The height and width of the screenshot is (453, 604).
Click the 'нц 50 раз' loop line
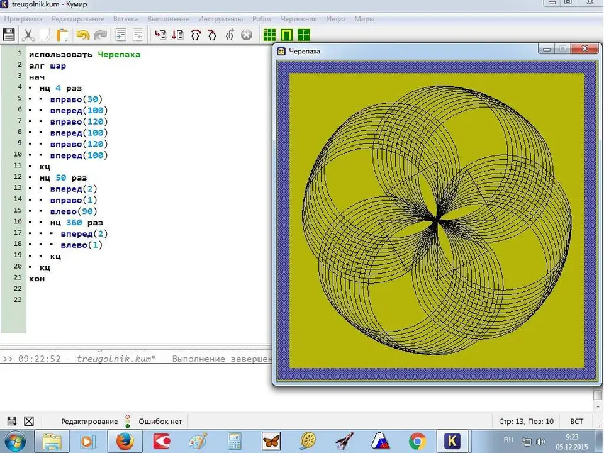click(63, 177)
